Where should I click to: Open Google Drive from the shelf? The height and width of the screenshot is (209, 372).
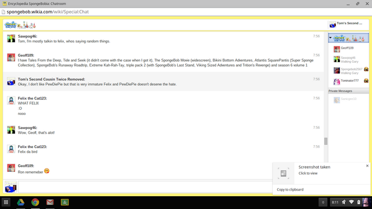(21, 202)
